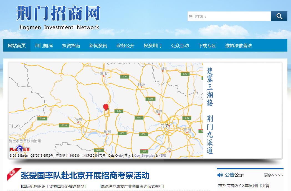
Task: Open the 政务公开 menu
Action: (x=125, y=45)
